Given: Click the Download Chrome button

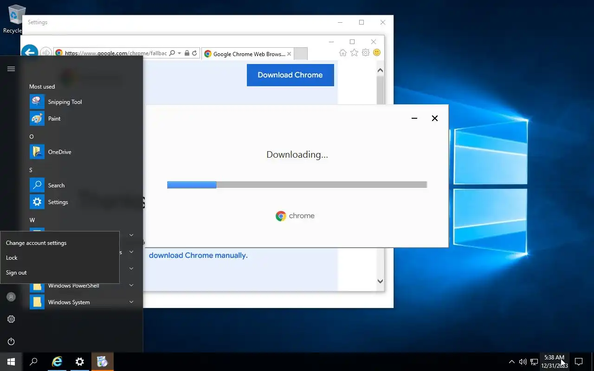Looking at the screenshot, I should click(291, 75).
